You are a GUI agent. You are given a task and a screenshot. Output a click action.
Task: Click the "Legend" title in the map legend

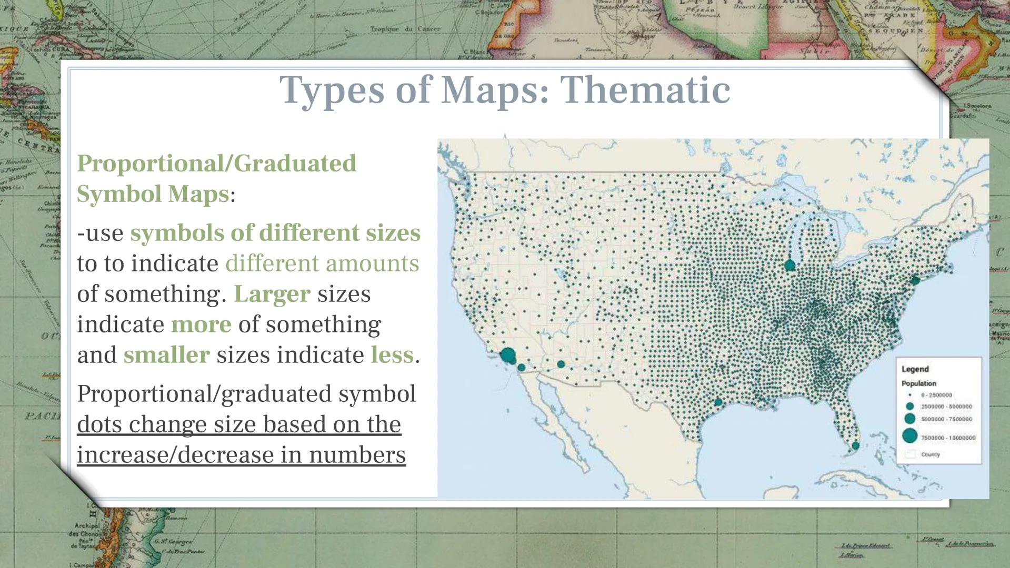tap(915, 369)
